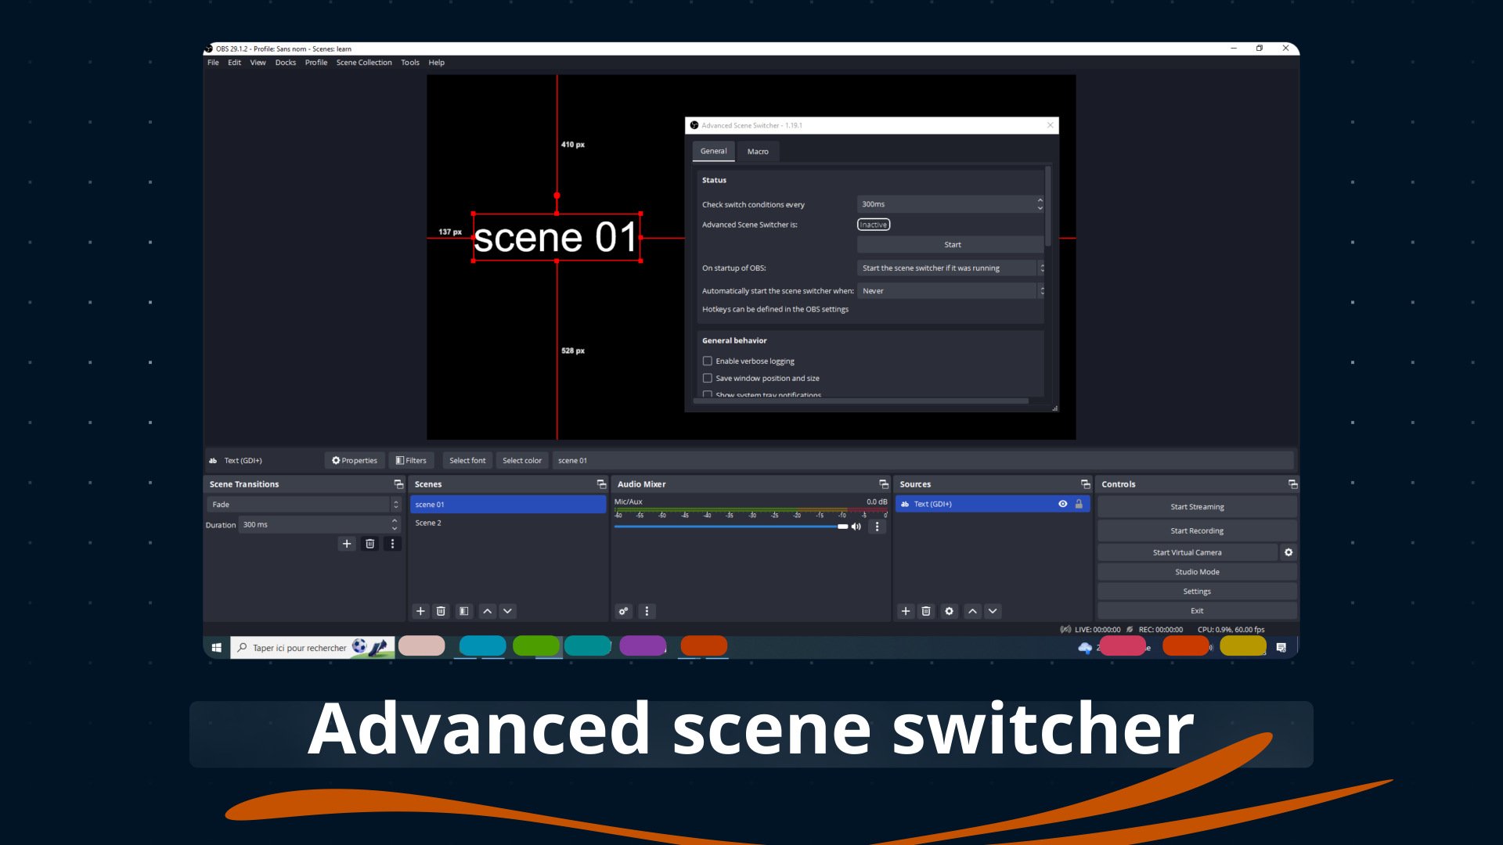Screen dimensions: 1503x845
Task: Move the Text (GDI+) source up
Action: click(x=973, y=611)
